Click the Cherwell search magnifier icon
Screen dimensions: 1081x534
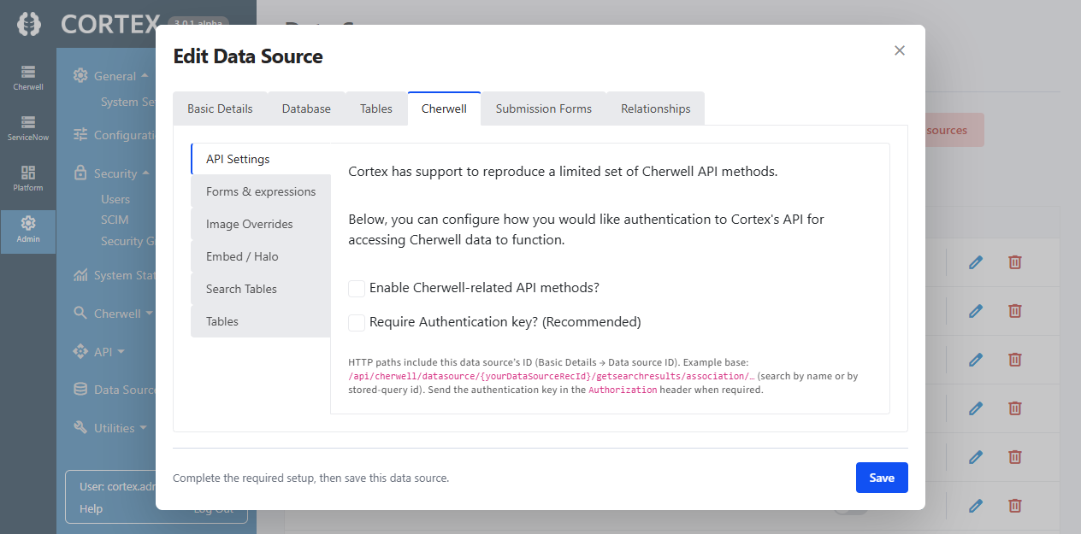(80, 313)
